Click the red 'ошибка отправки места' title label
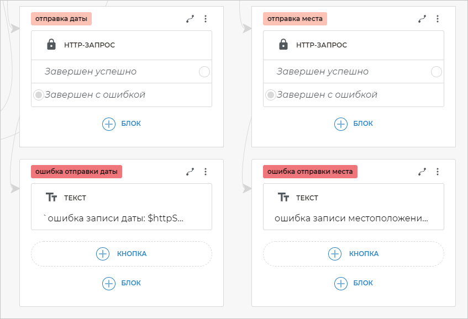The height and width of the screenshot is (319, 468). tap(310, 172)
